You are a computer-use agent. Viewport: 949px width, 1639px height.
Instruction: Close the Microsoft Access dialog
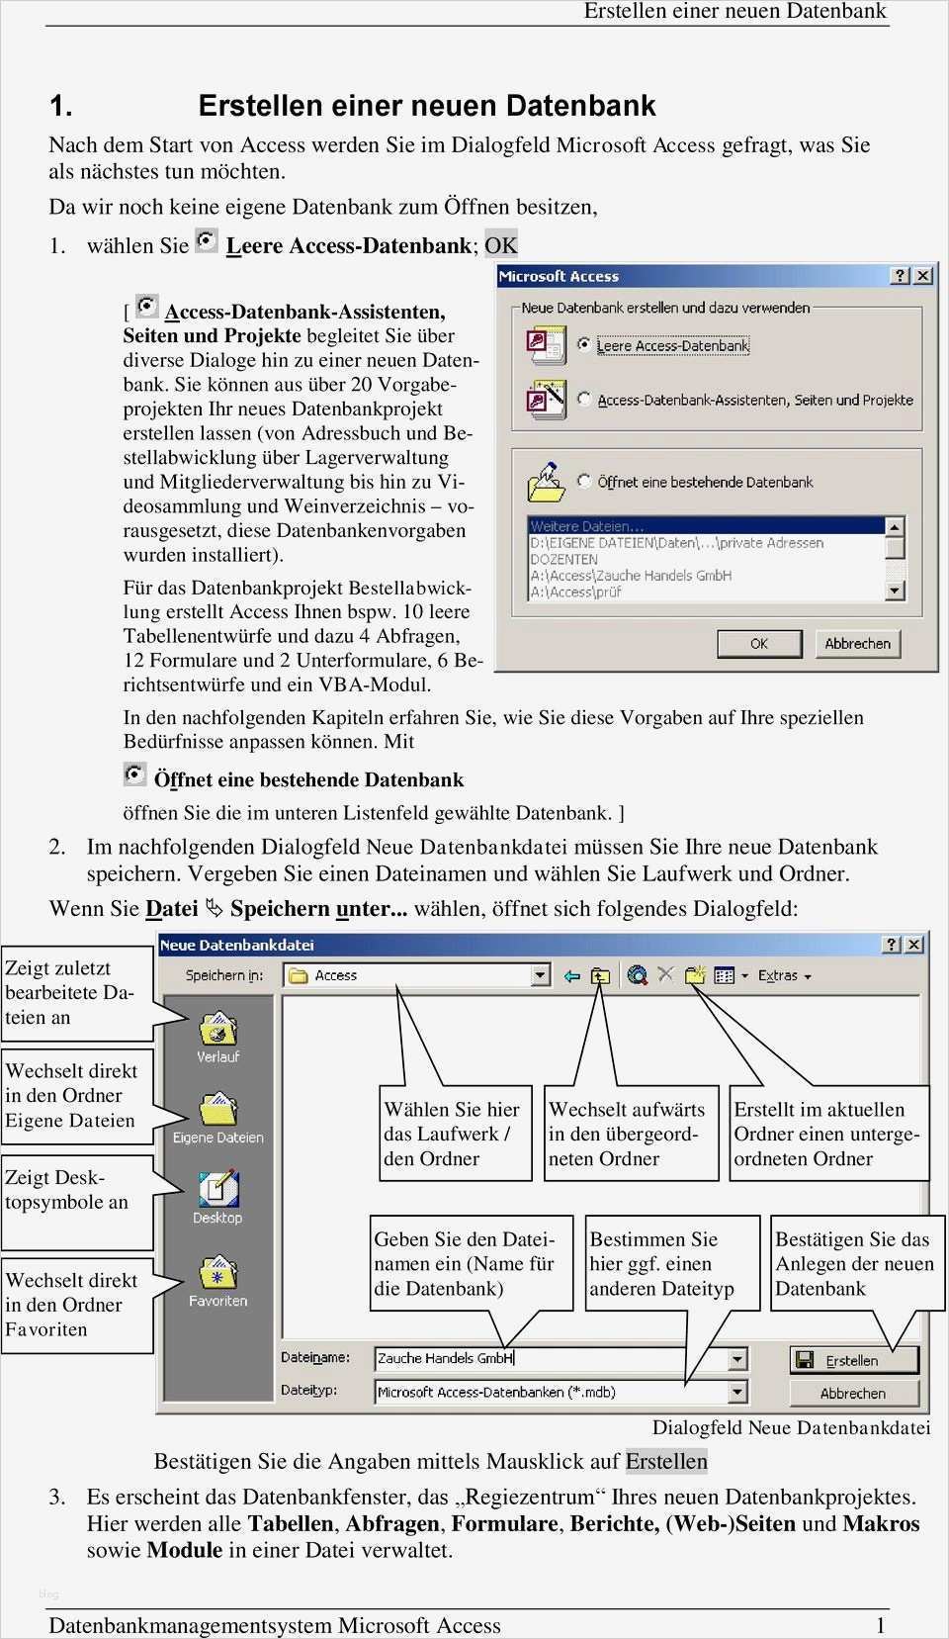pos(921,276)
